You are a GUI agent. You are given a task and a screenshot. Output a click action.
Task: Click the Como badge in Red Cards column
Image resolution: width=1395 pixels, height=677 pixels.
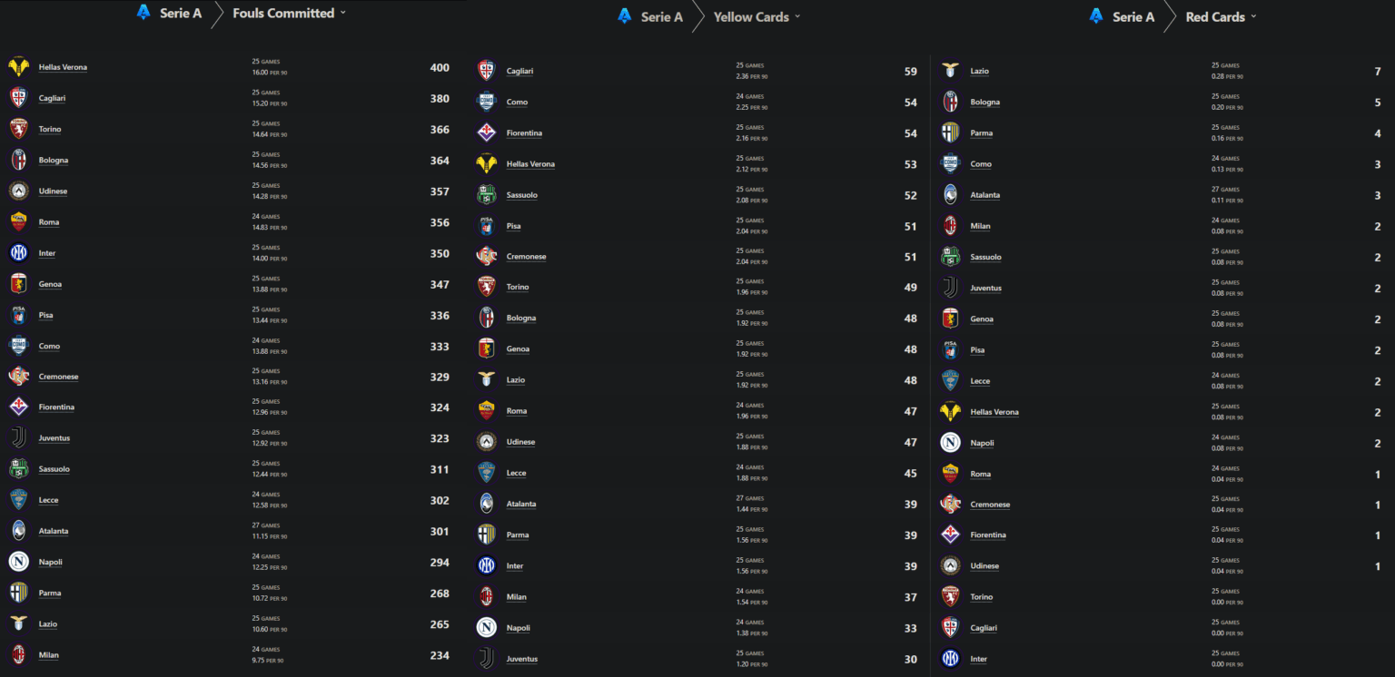coord(951,163)
